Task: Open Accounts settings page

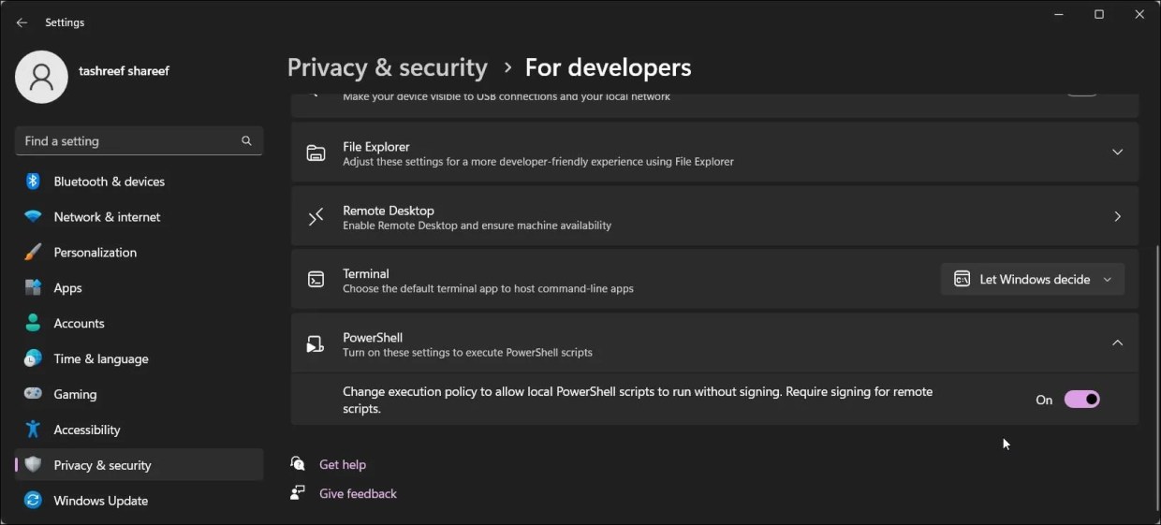Action: pos(139,324)
